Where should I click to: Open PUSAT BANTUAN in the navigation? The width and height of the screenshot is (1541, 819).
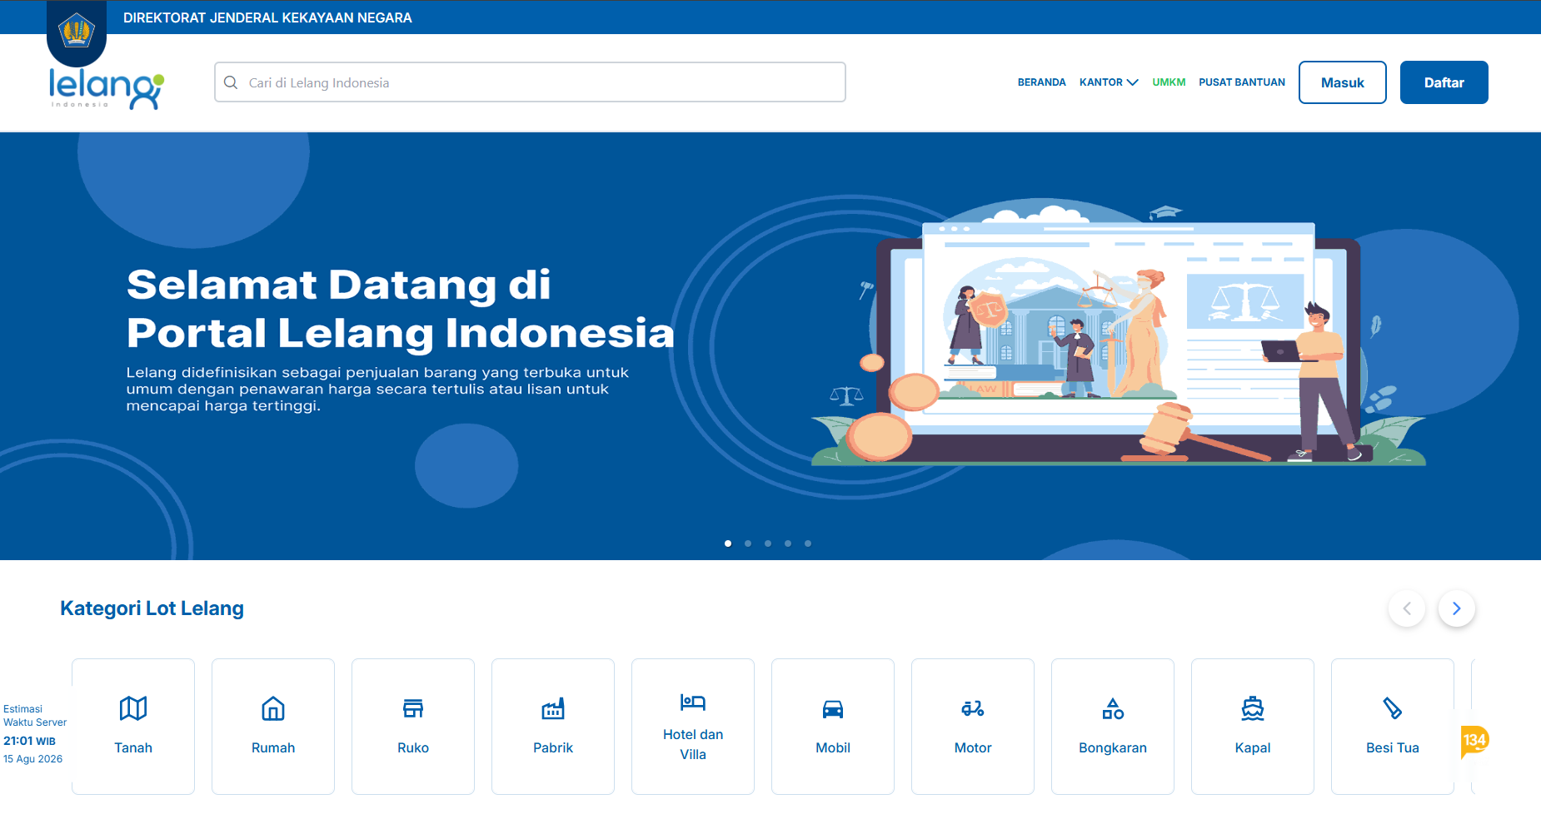1242,82
